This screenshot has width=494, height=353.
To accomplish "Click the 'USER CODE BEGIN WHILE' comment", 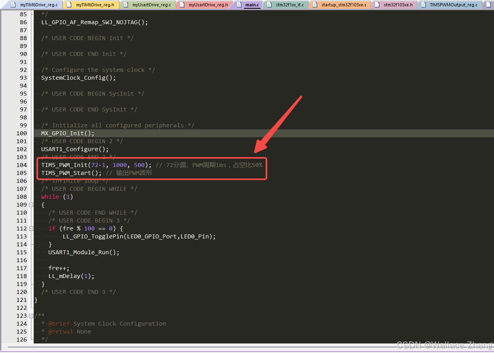I will (x=89, y=189).
